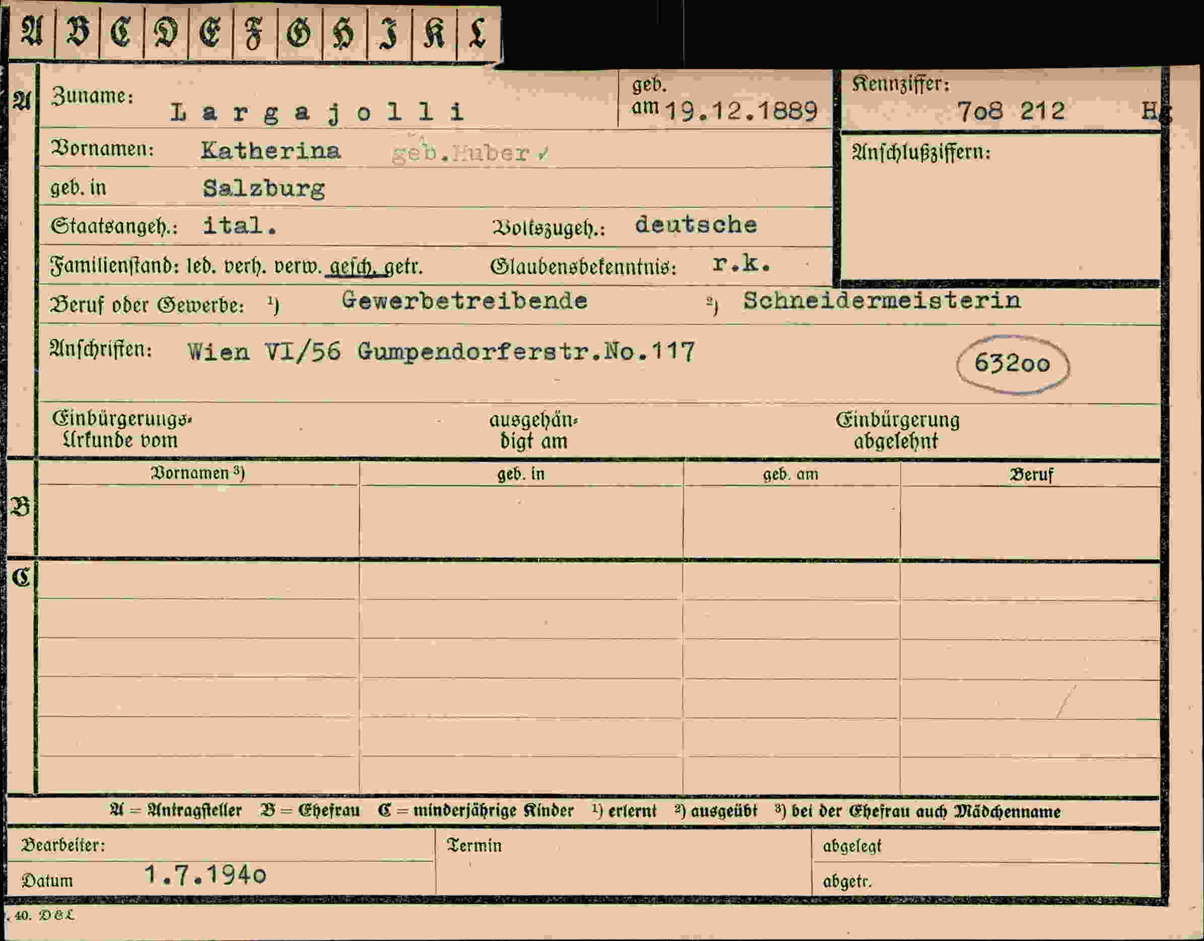Click the section 'B' marker at left
The height and width of the screenshot is (941, 1204).
point(20,507)
